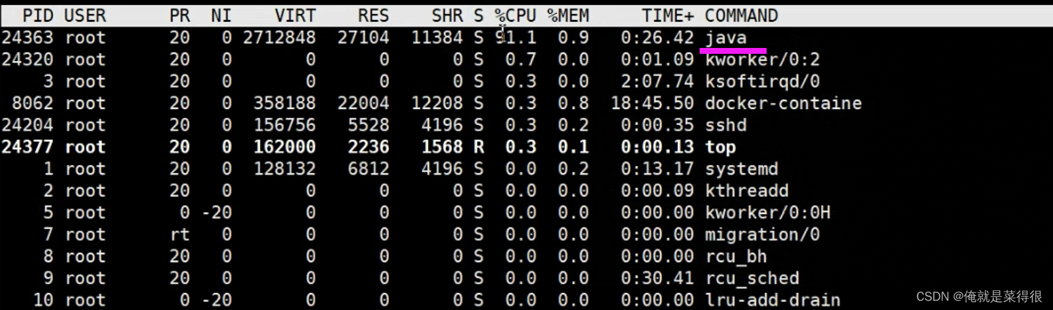Screen dimensions: 1053x310
Task: Click the rt priority in migration/0 row
Action: point(179,234)
